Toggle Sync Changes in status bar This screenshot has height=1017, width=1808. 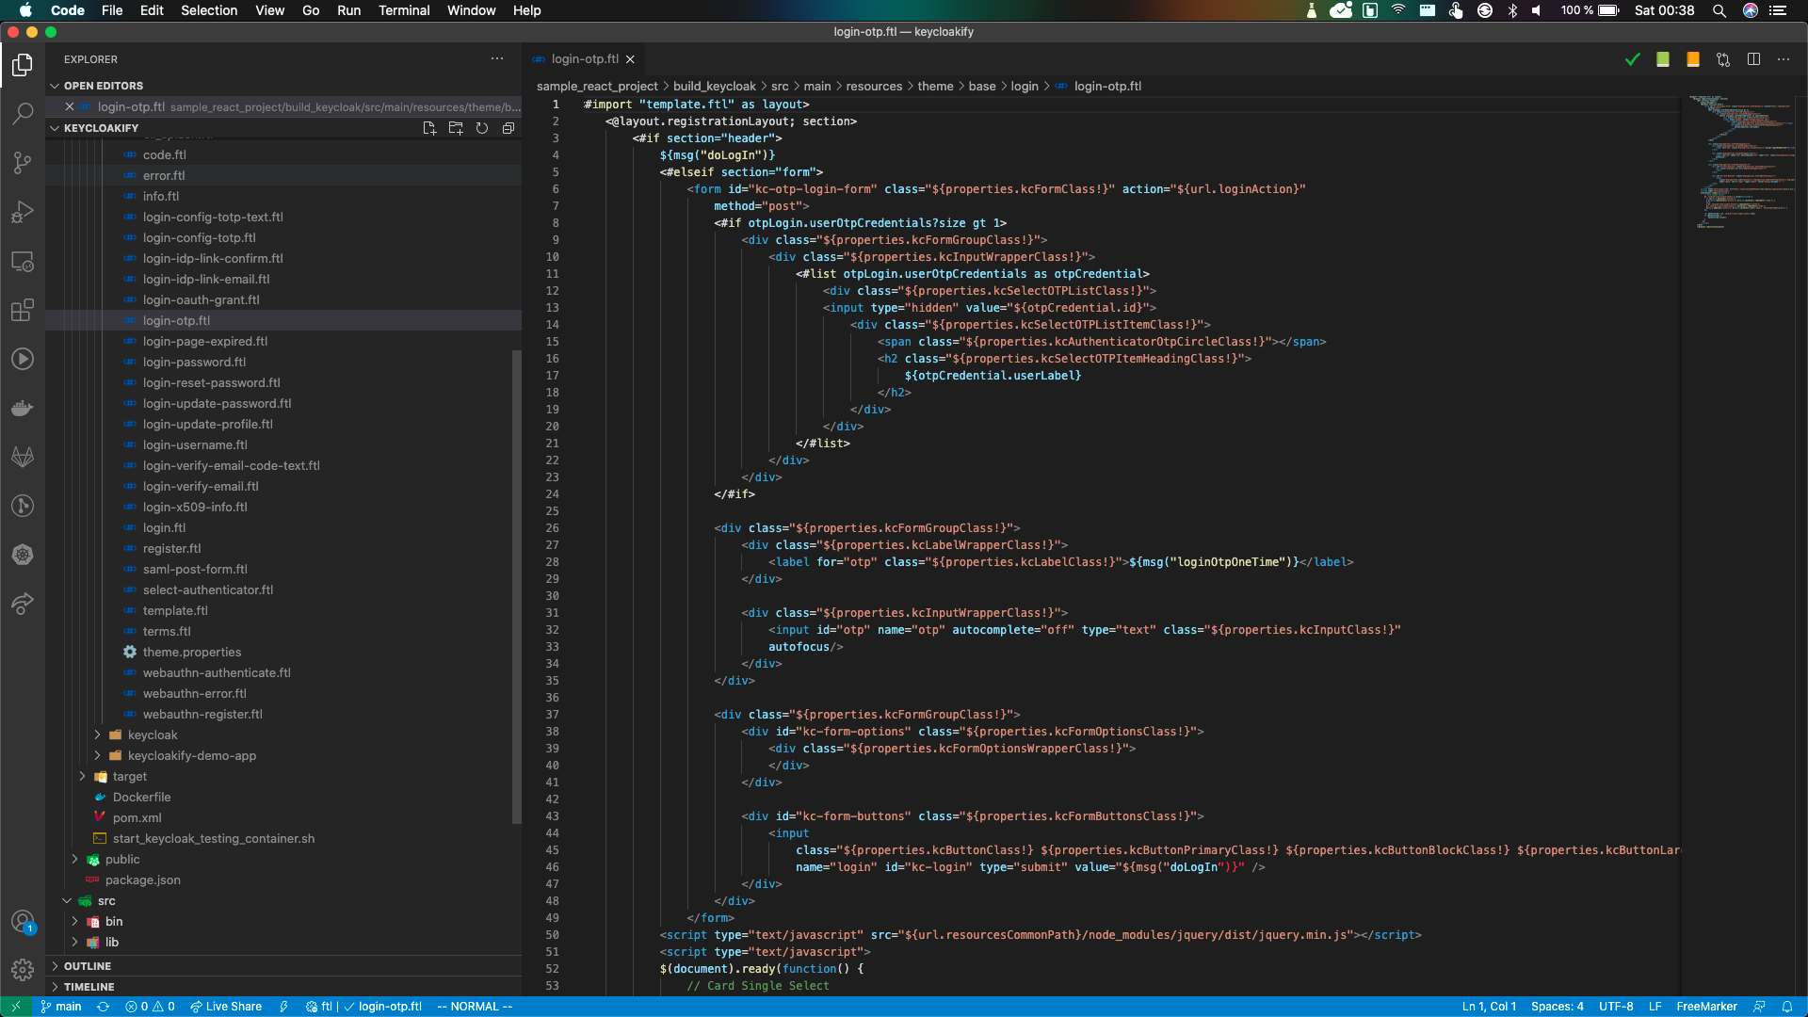[x=103, y=1006]
